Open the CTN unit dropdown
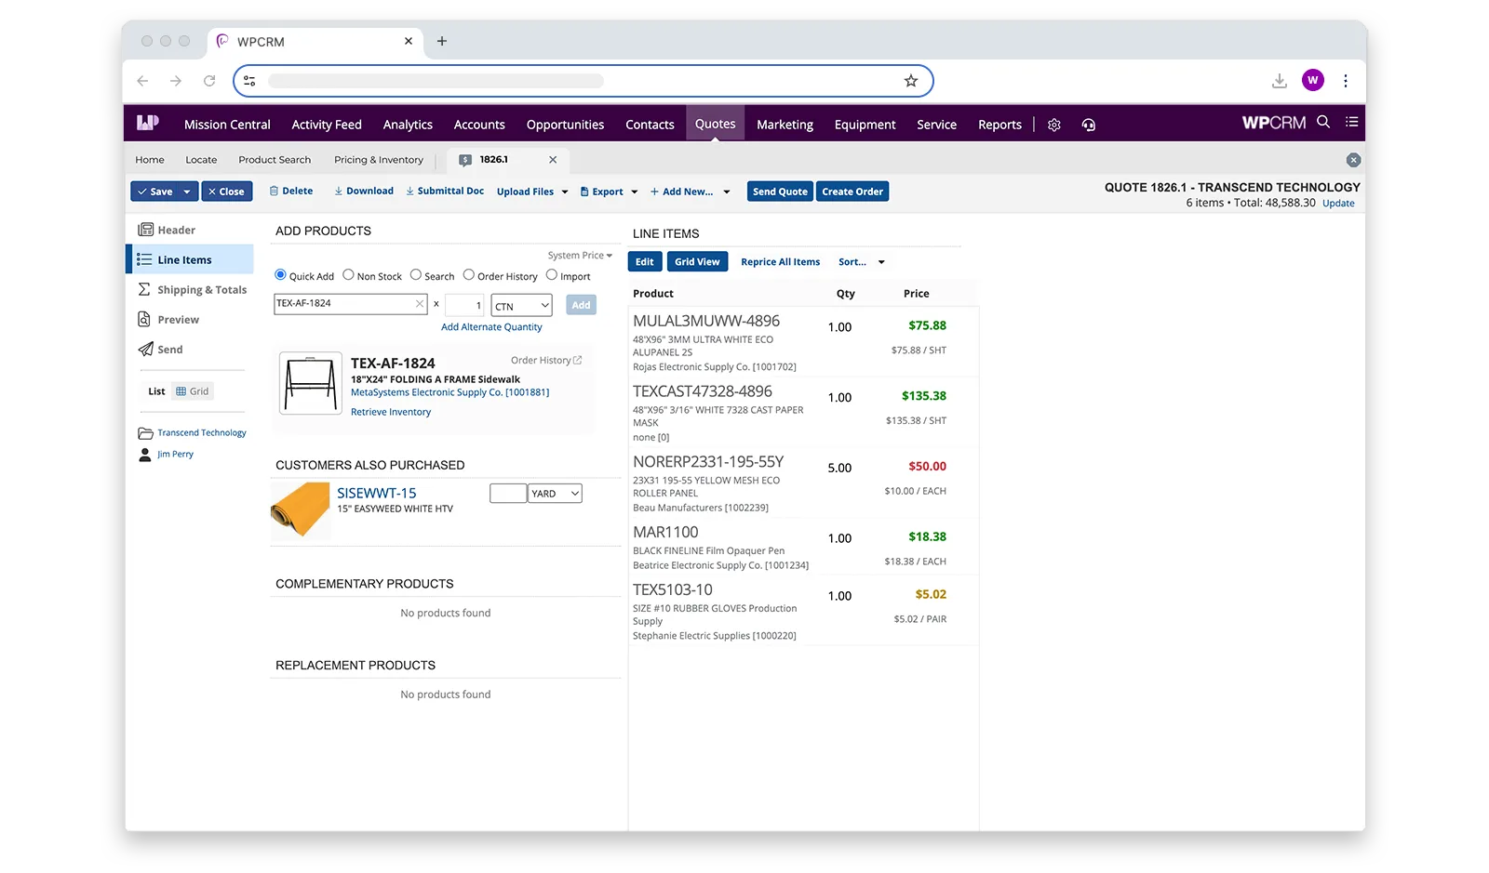The width and height of the screenshot is (1489, 873). pyautogui.click(x=522, y=305)
